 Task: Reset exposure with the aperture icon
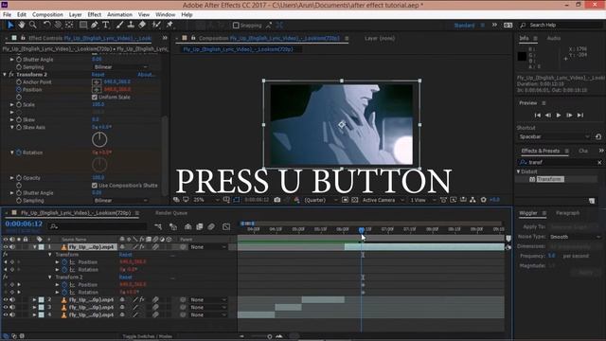pyautogui.click(x=484, y=200)
